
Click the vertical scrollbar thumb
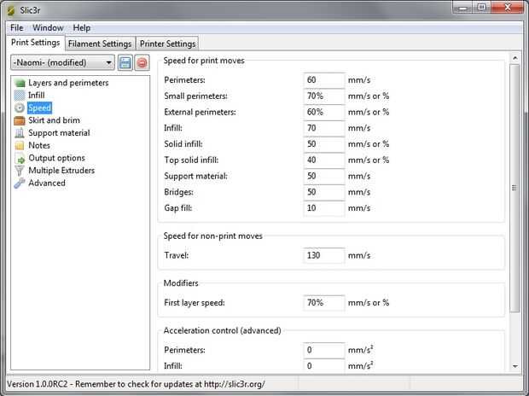click(x=514, y=189)
